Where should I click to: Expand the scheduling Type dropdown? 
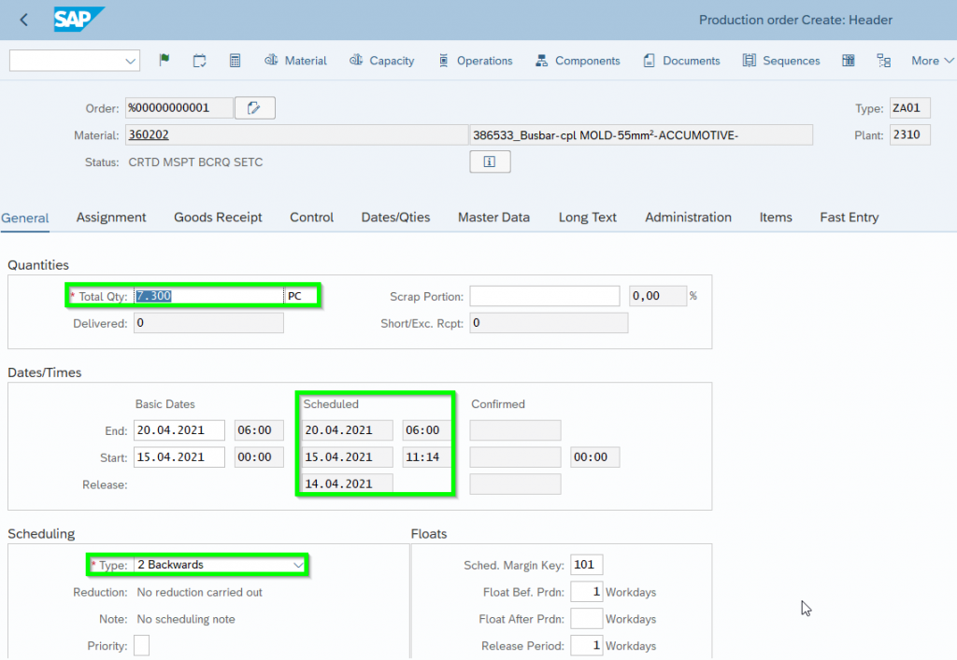298,565
